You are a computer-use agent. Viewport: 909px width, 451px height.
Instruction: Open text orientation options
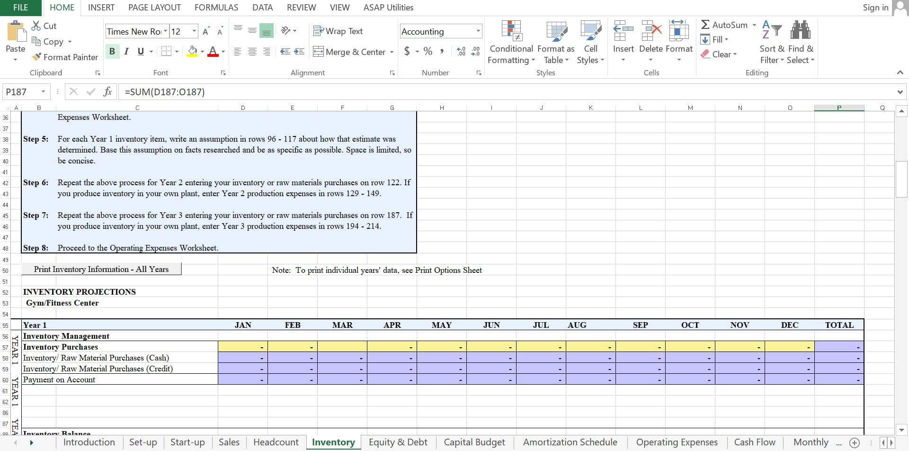(288, 31)
